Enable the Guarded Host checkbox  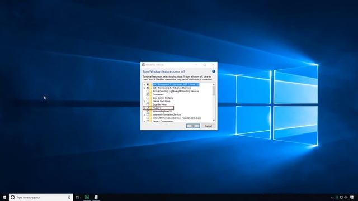[x=148, y=104]
